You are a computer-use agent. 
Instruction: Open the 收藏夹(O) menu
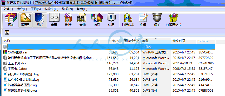(x=51, y=9)
